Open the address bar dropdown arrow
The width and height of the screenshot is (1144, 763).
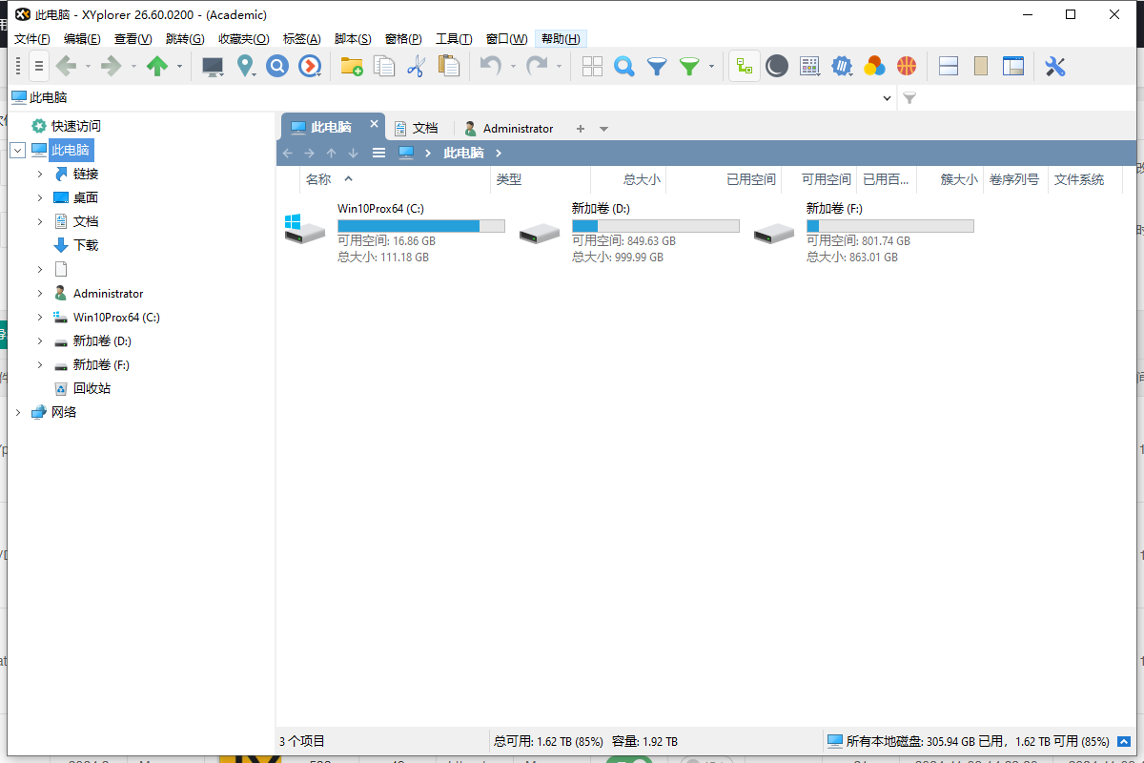(887, 97)
